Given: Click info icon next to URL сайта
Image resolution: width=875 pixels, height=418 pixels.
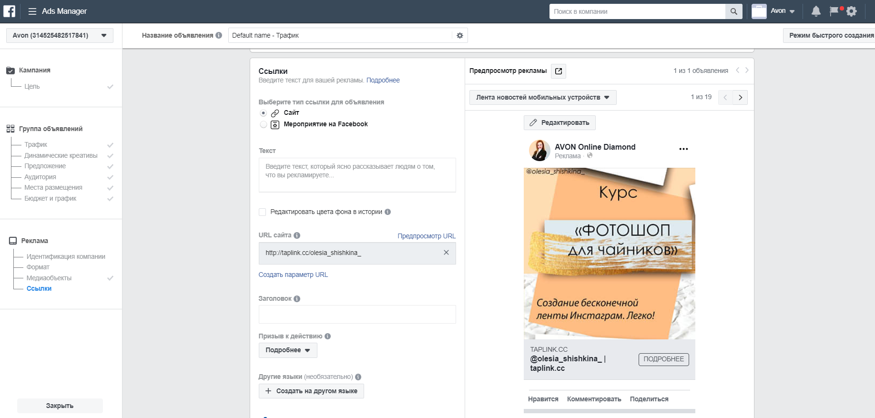Looking at the screenshot, I should point(297,235).
